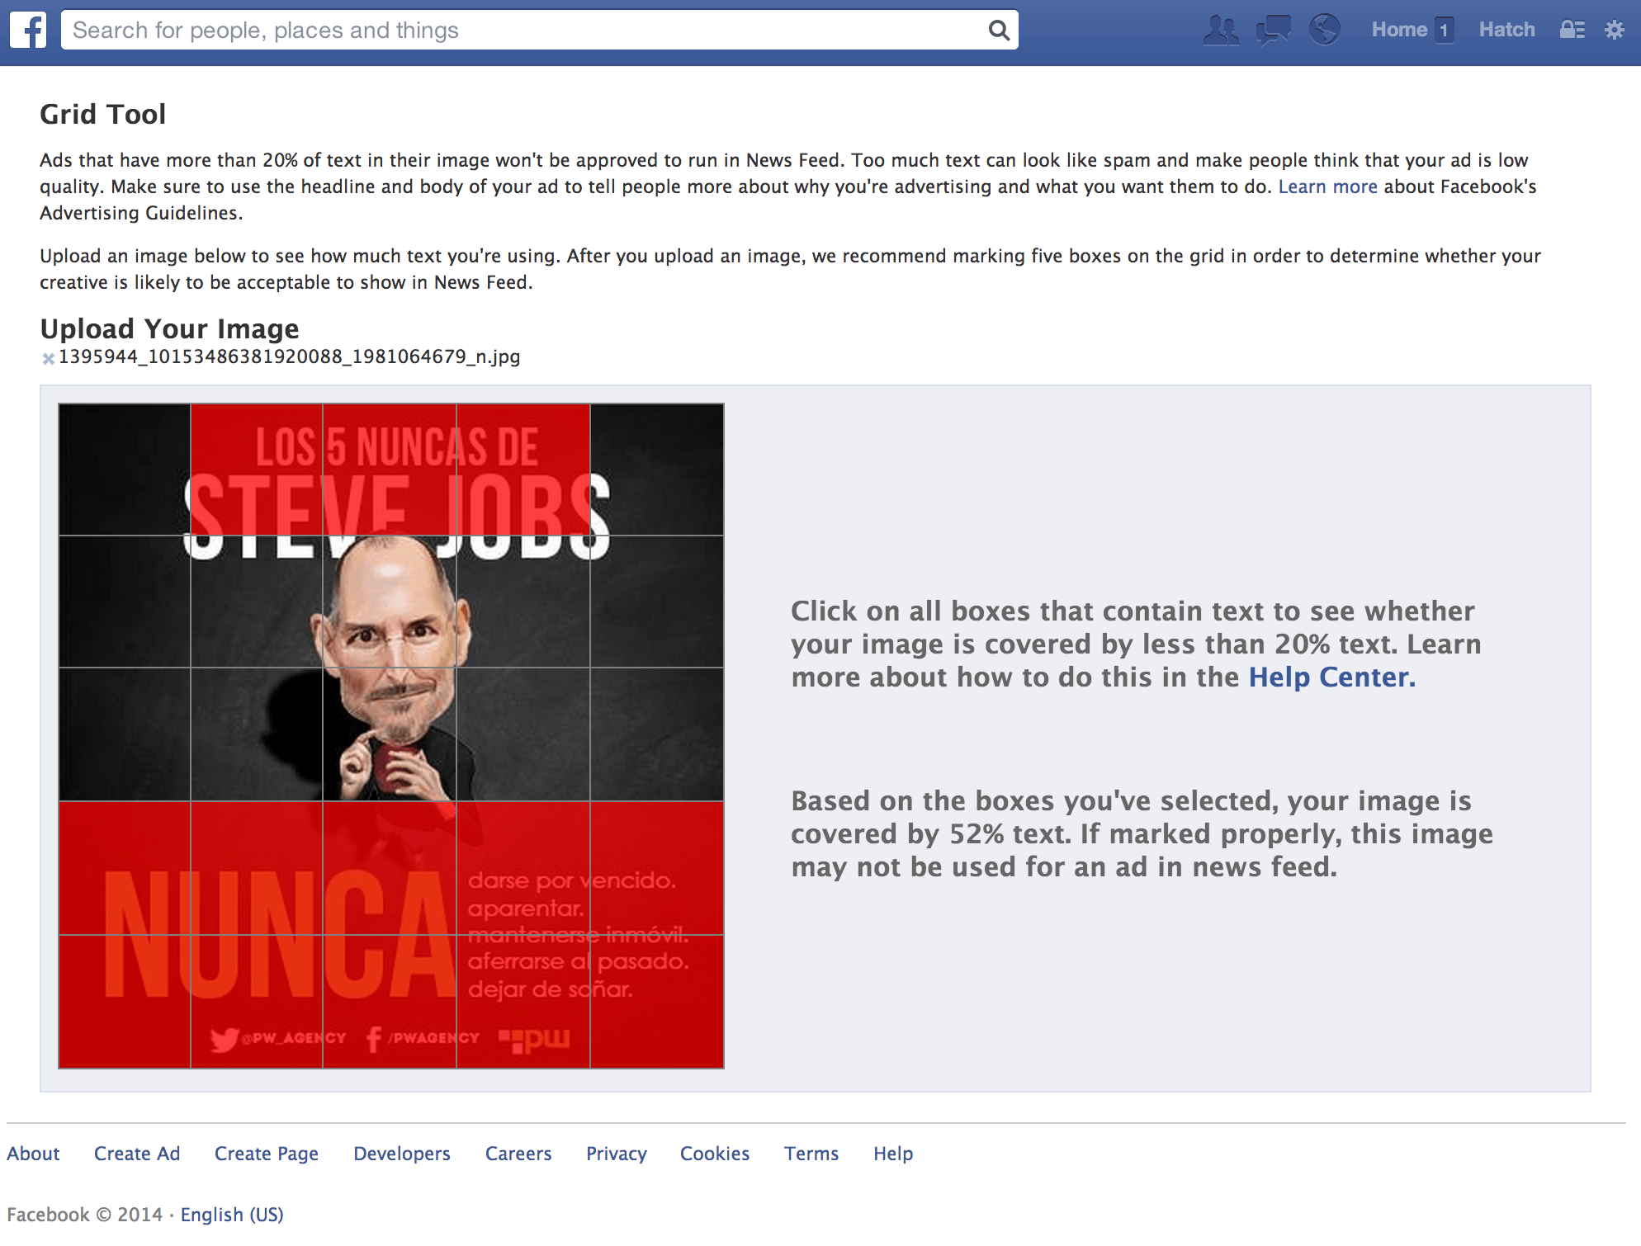Click the Facebook logo icon
The image size is (1641, 1246).
click(28, 31)
